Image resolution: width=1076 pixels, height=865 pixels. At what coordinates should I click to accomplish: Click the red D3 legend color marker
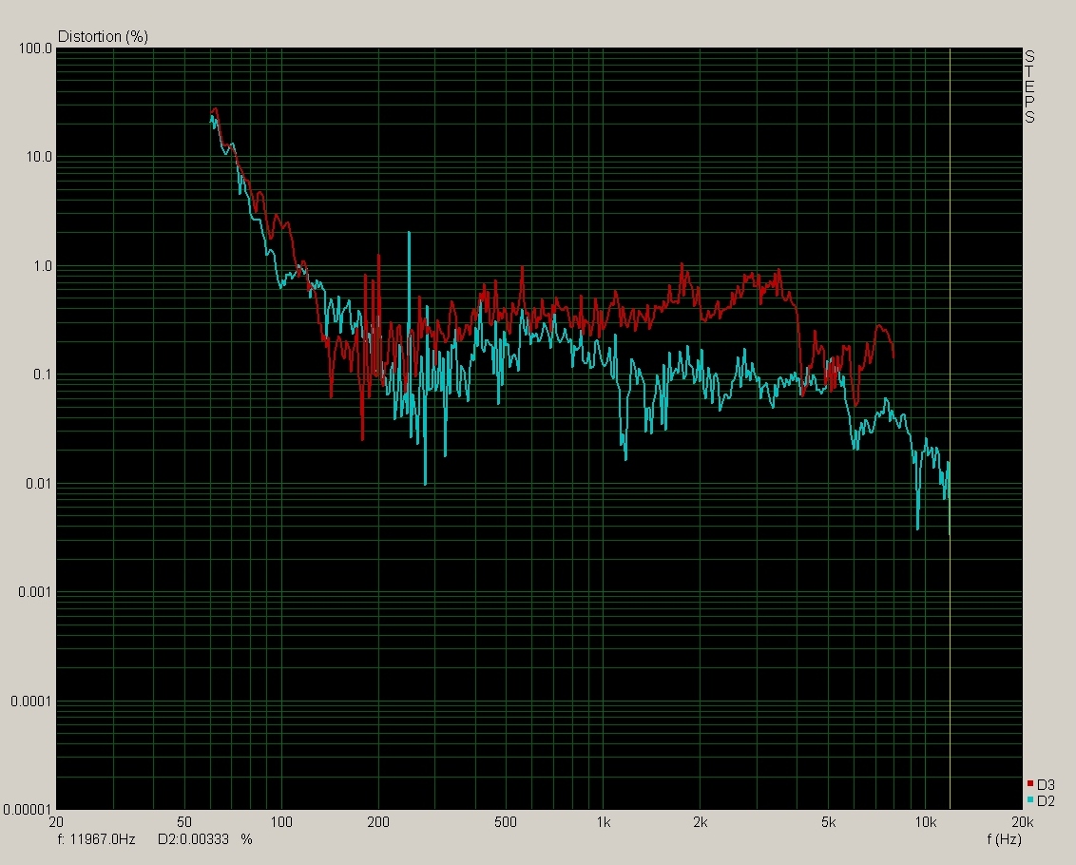click(x=1031, y=784)
